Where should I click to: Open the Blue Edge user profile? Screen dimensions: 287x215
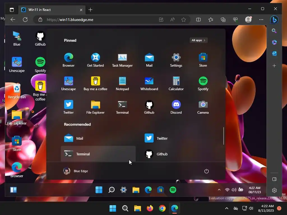click(x=76, y=171)
